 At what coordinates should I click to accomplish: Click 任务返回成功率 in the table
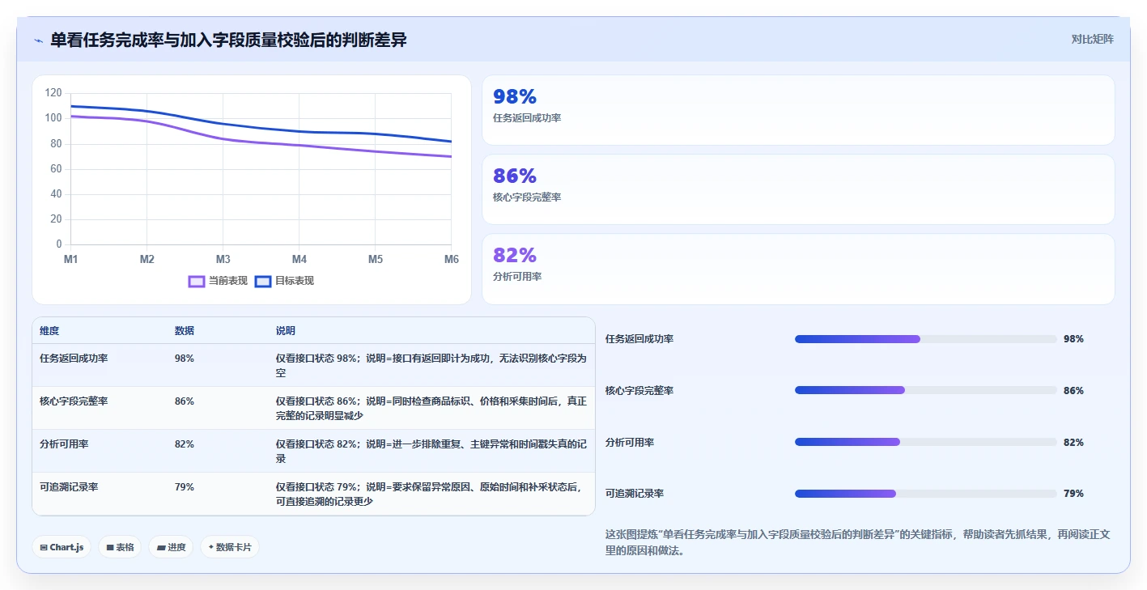pyautogui.click(x=74, y=358)
